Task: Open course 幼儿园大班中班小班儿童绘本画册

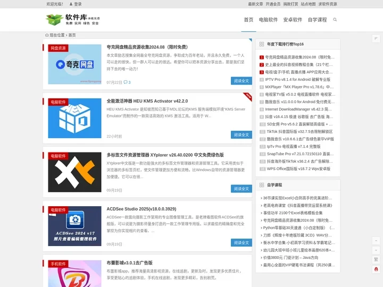Action: tap(299, 250)
